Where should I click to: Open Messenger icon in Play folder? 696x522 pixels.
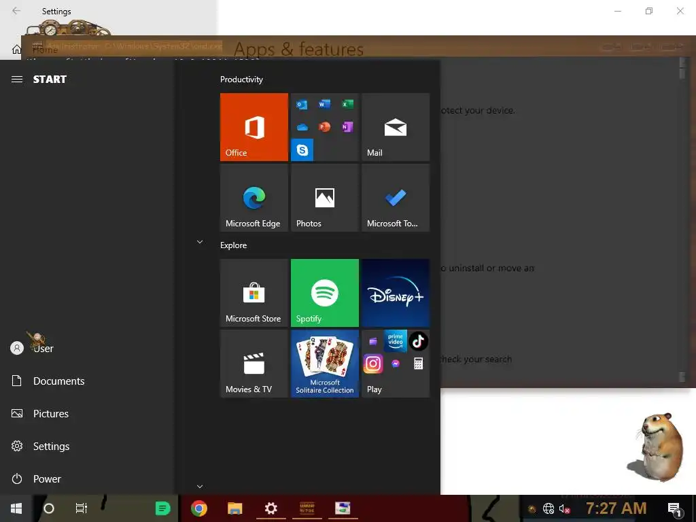click(396, 364)
